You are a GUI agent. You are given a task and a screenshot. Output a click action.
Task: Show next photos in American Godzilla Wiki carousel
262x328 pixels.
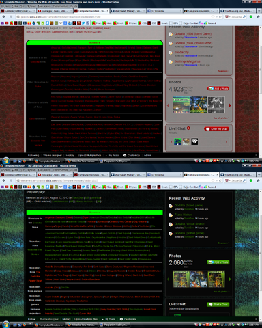pos(230,279)
